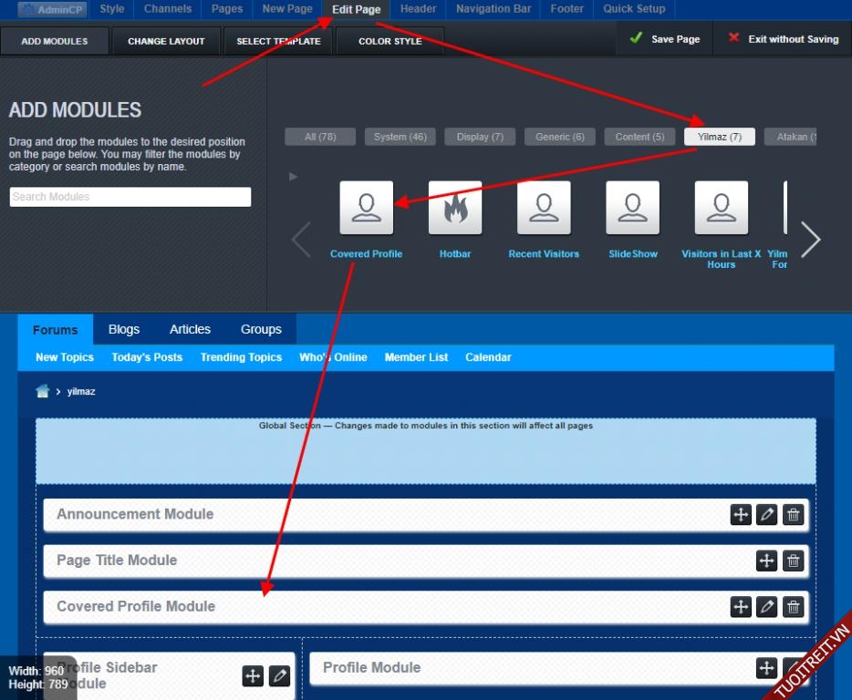Show All (78) modules filter
The width and height of the screenshot is (852, 700).
click(320, 137)
